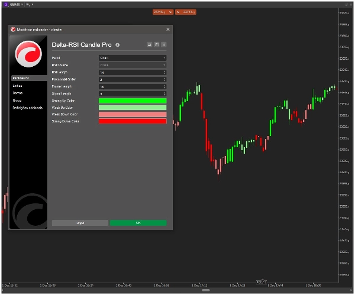This screenshot has height=295, width=355.
Task: Click the RSI Source label
Action: click(60, 65)
